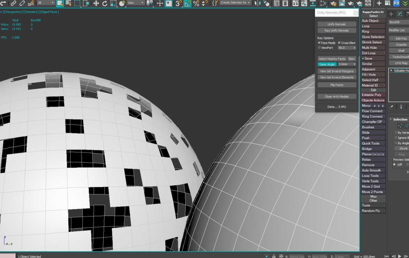This screenshot has width=409, height=258.
Task: Click the Use Pivot Point Center icon
Action: pos(149,3)
